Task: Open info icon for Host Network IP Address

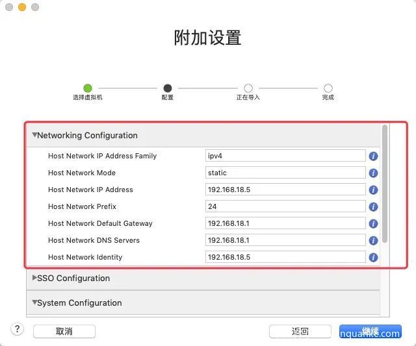Action: pos(373,190)
